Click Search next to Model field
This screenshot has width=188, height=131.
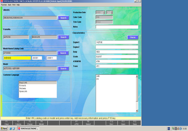tap(63, 69)
